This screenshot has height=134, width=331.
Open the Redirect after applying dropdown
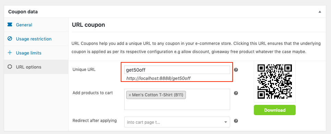click(x=177, y=122)
